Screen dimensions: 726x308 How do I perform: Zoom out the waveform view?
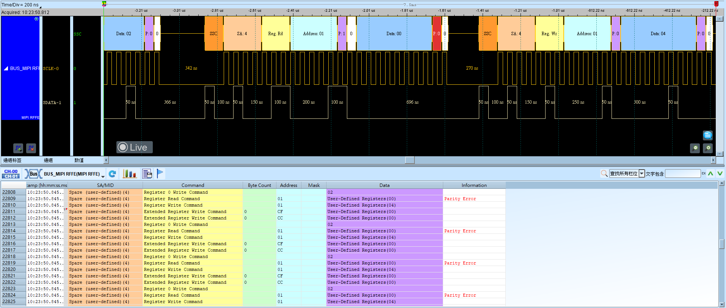695,148
